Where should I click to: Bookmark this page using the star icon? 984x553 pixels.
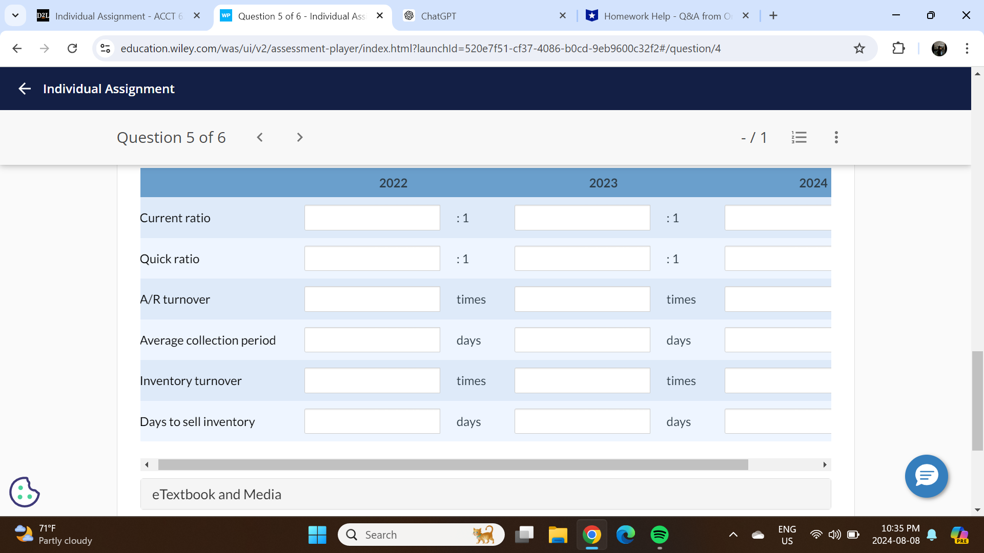(859, 49)
